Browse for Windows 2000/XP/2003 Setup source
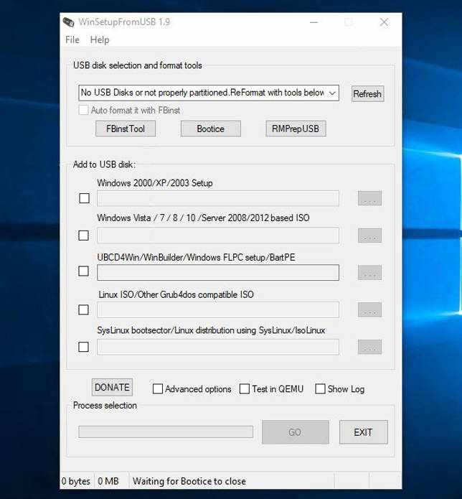Screen dimensions: 462x499 369,198
